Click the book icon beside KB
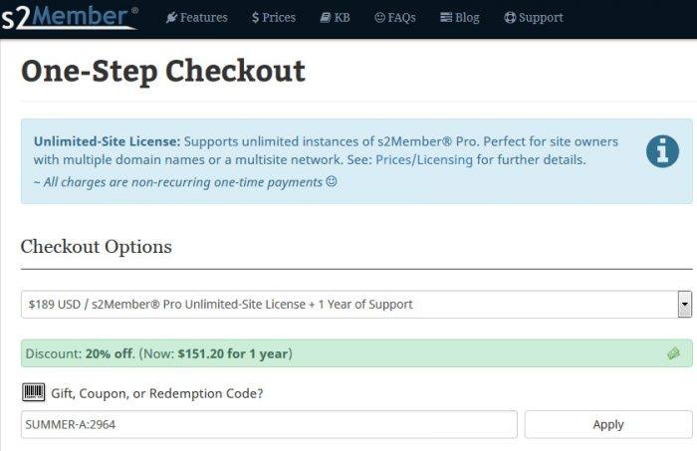The width and height of the screenshot is (697, 451). coord(326,18)
